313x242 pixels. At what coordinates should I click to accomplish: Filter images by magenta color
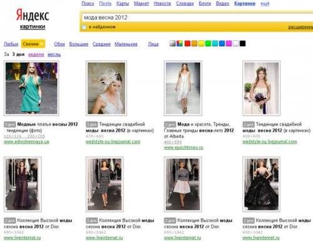pos(228,43)
